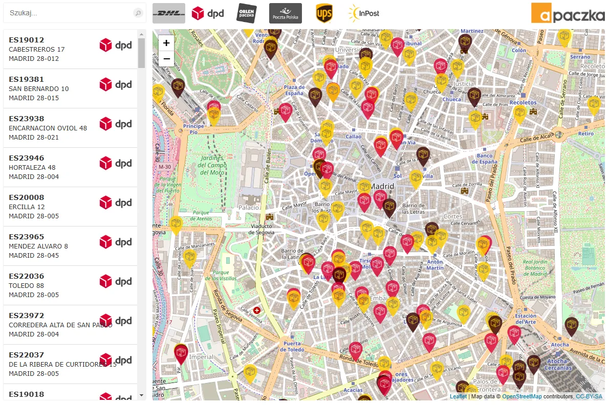Select pickup point ES19012 CABESTREROS 17
Image resolution: width=609 pixels, height=405 pixels.
[x=56, y=49]
